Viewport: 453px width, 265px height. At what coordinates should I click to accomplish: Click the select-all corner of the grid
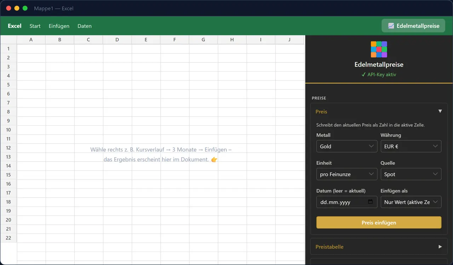8,40
